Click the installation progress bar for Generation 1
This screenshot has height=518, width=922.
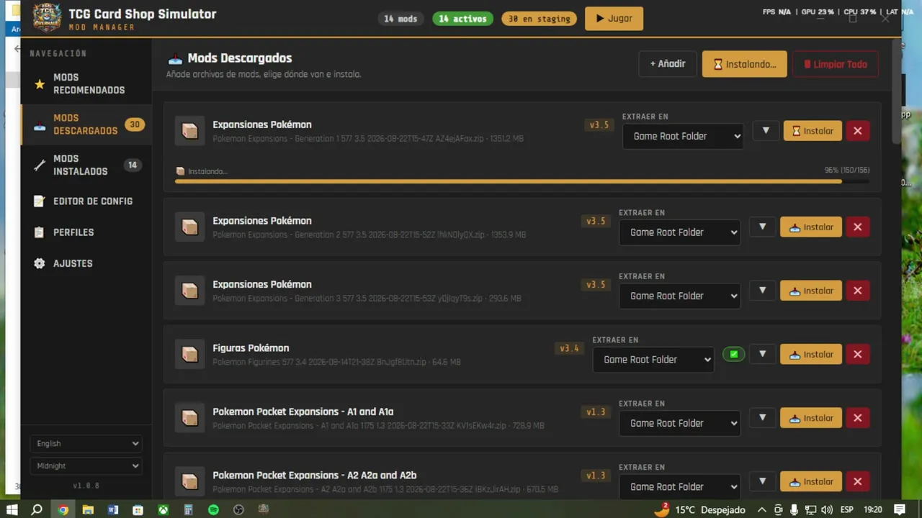click(x=522, y=181)
